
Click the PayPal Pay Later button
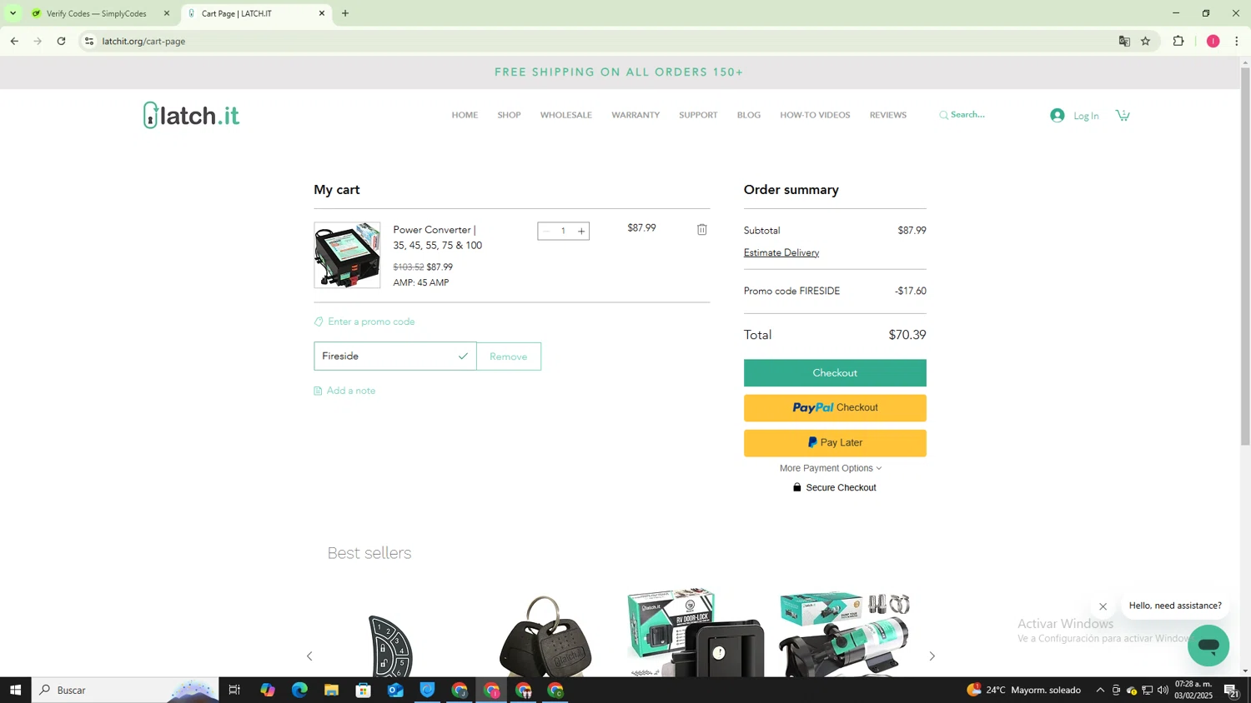835,443
